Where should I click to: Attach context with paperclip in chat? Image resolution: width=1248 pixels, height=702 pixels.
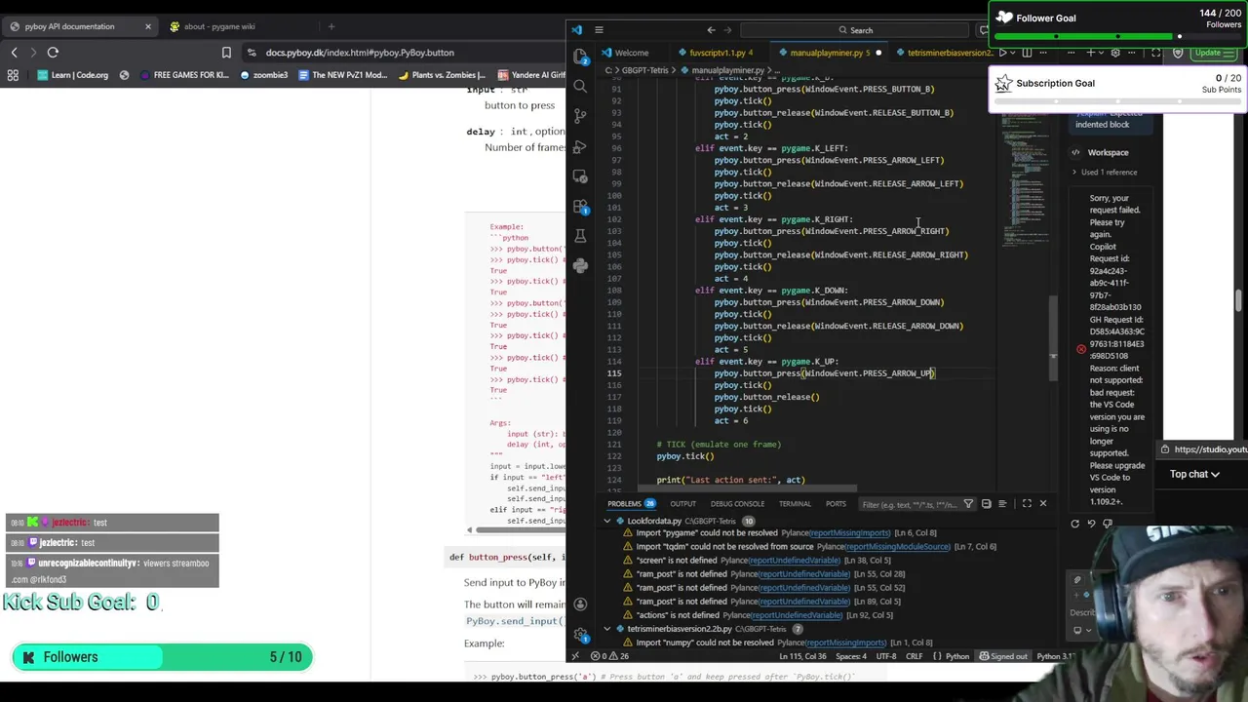1077,580
